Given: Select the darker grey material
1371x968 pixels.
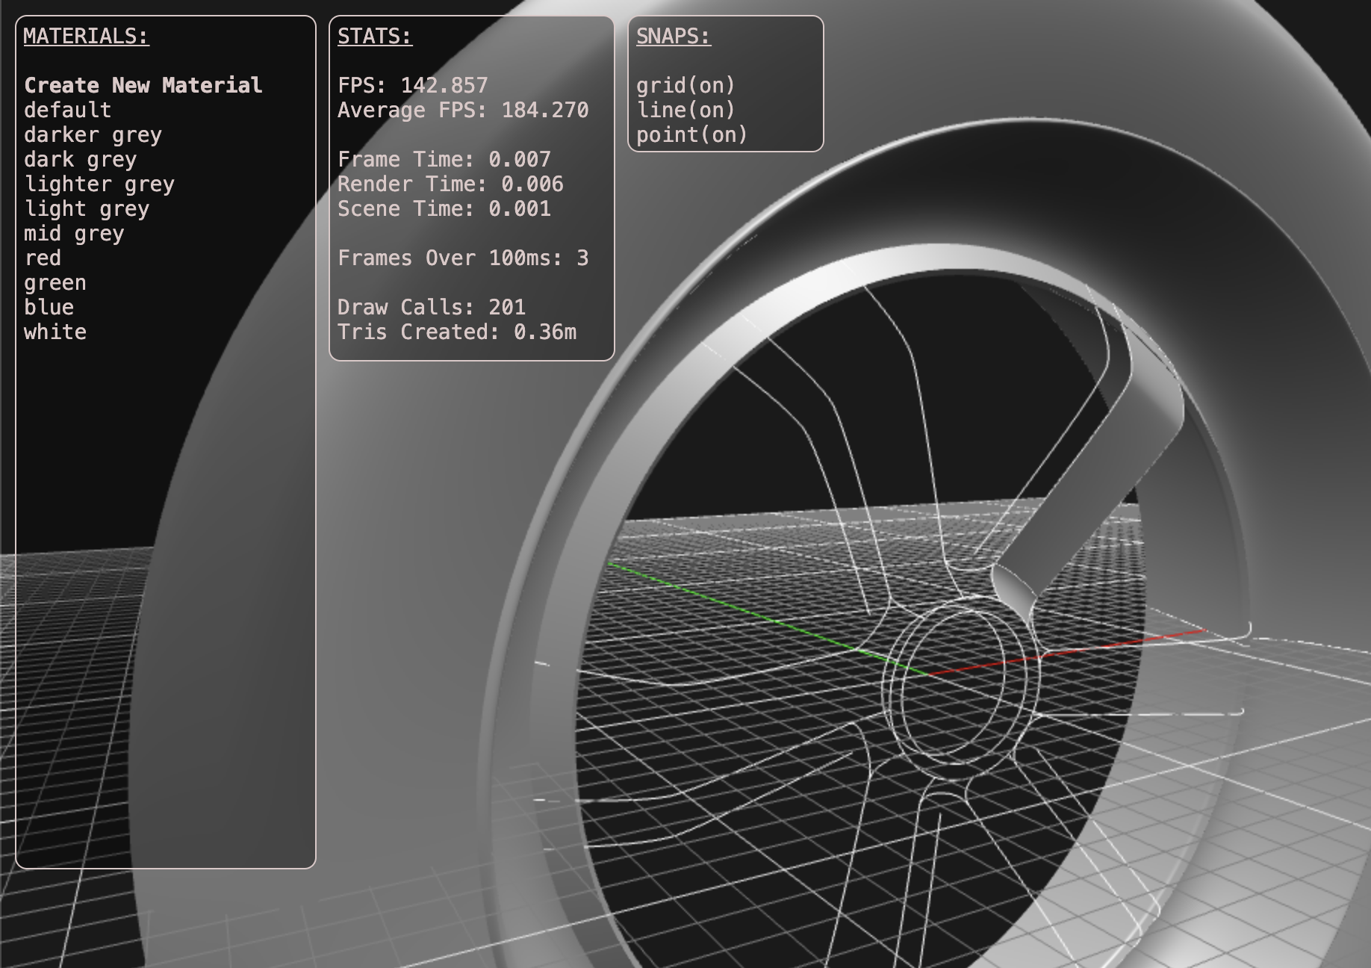Looking at the screenshot, I should (x=93, y=134).
